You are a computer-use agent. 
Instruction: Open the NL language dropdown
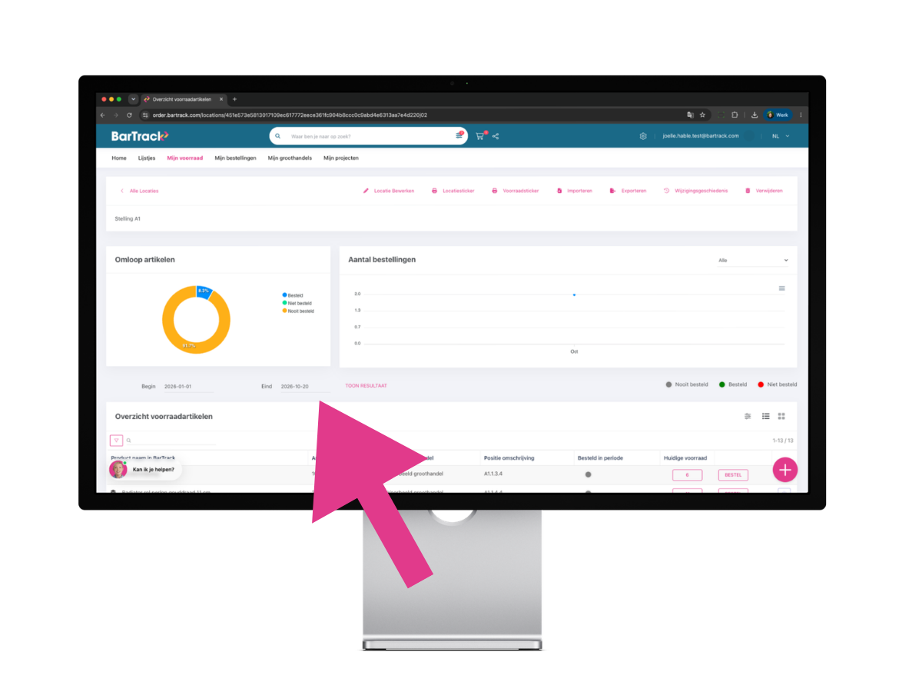tap(780, 136)
